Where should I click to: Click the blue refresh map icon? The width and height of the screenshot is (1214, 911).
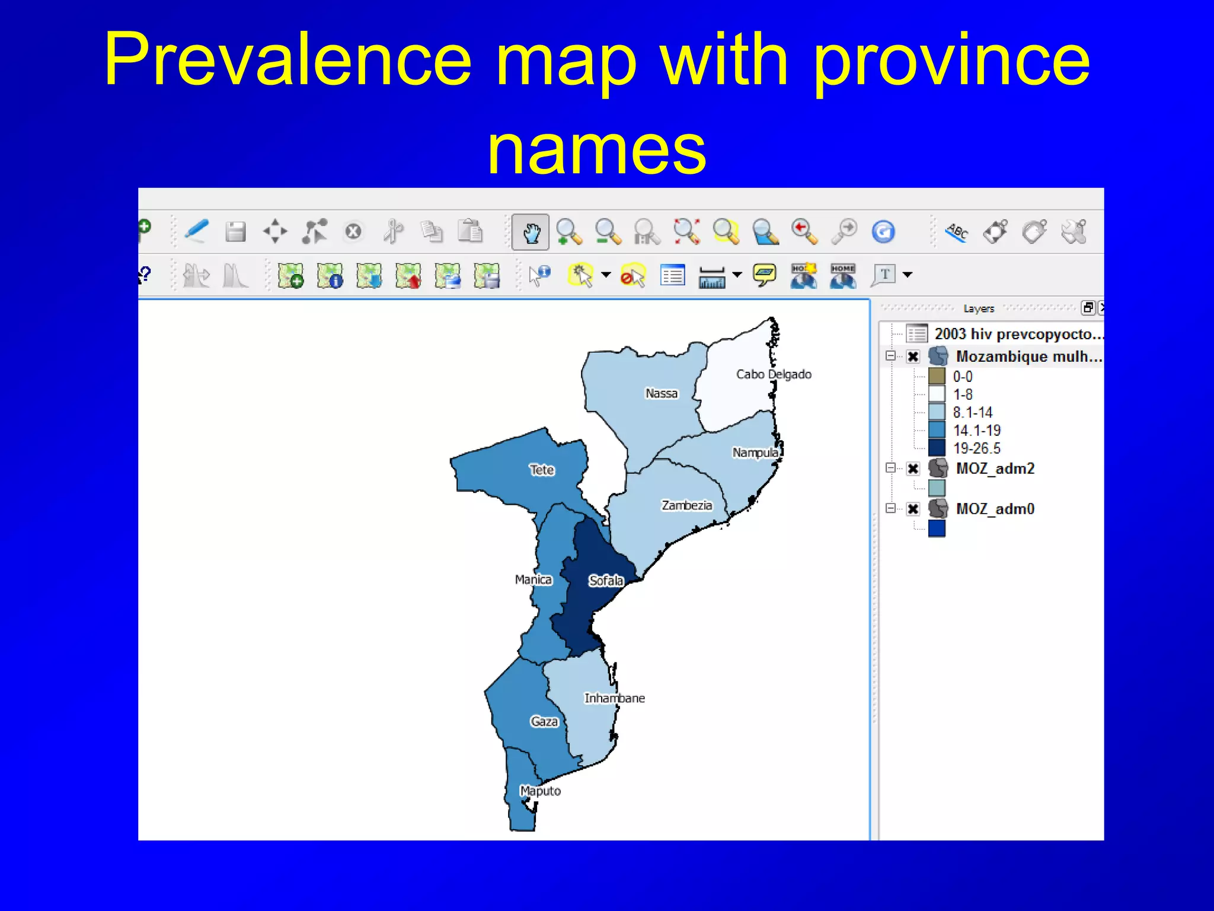point(883,231)
